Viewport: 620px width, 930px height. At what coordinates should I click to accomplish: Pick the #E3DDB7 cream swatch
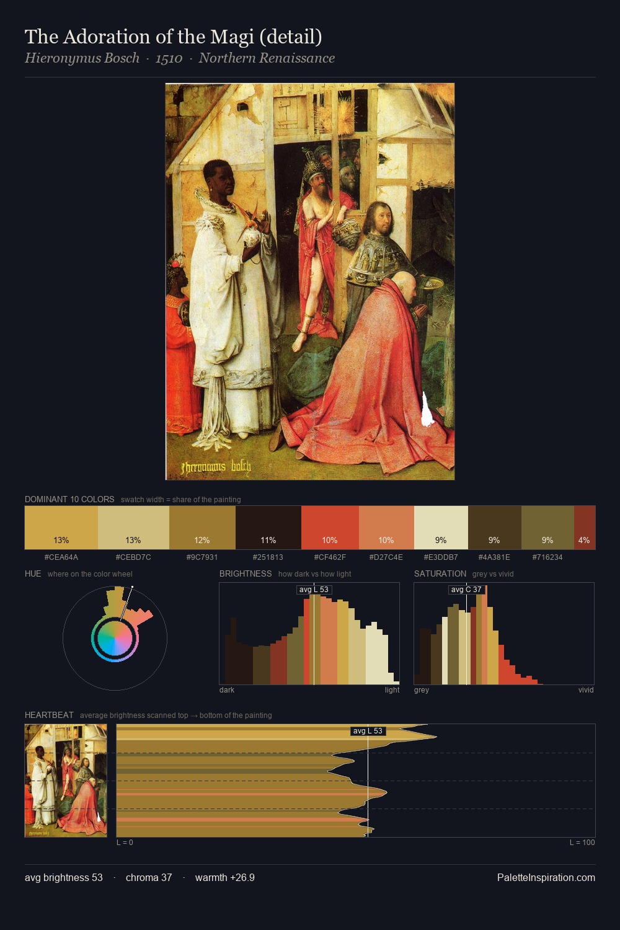(x=441, y=528)
